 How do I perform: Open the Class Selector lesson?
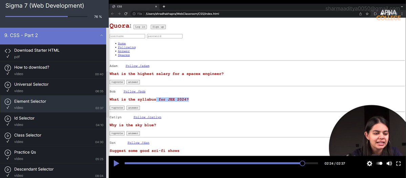click(x=53, y=138)
